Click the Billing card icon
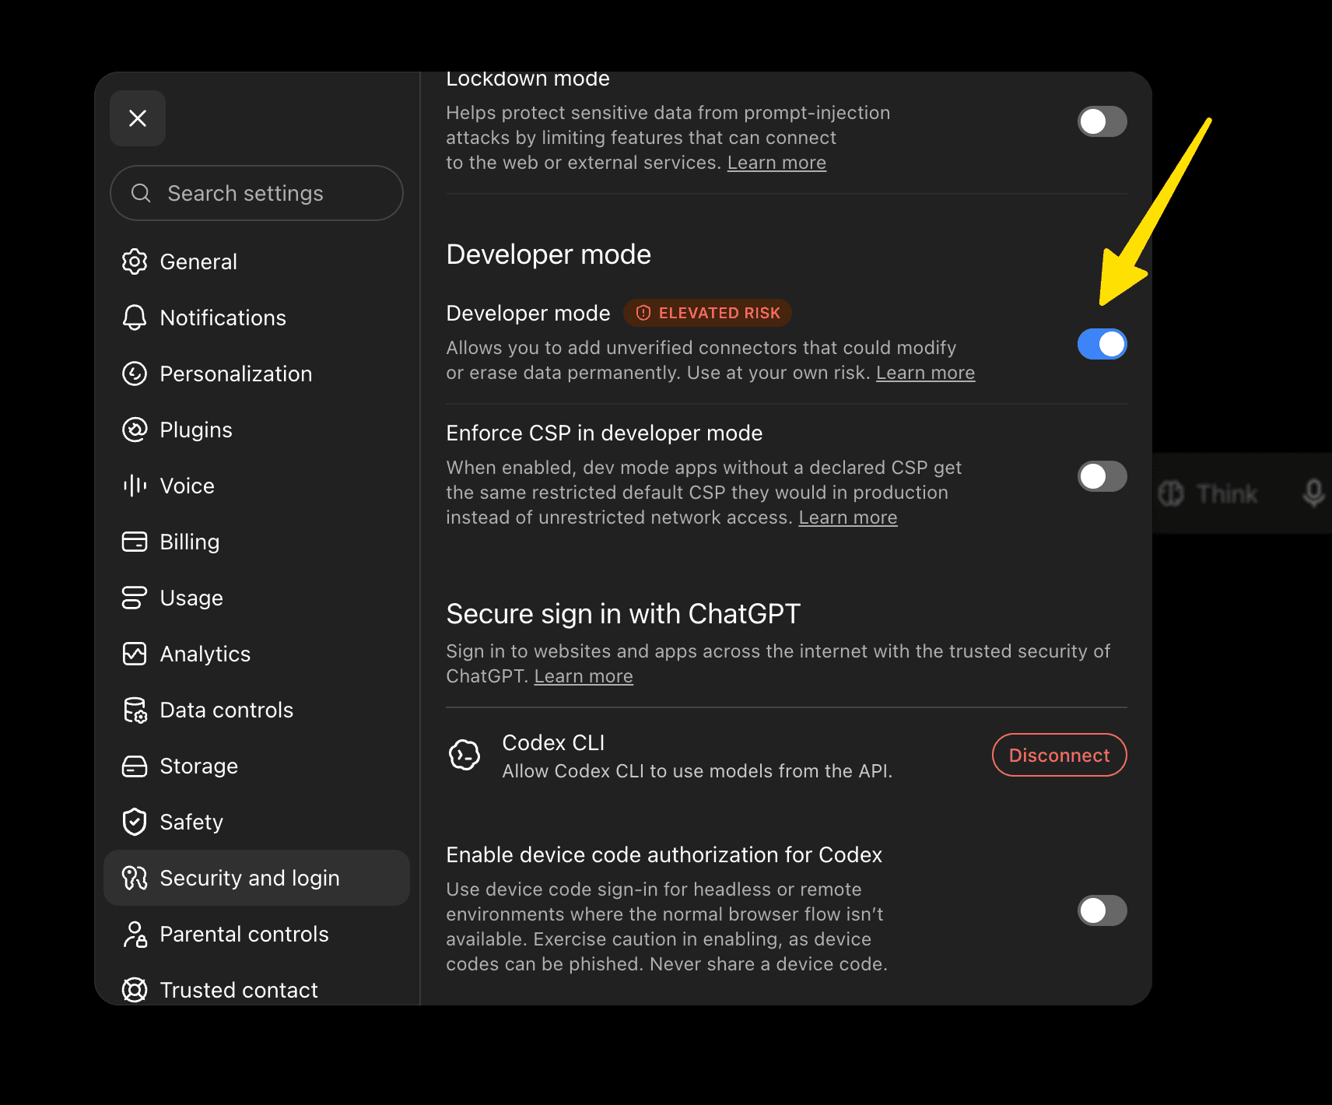This screenshot has height=1105, width=1332. tap(135, 542)
